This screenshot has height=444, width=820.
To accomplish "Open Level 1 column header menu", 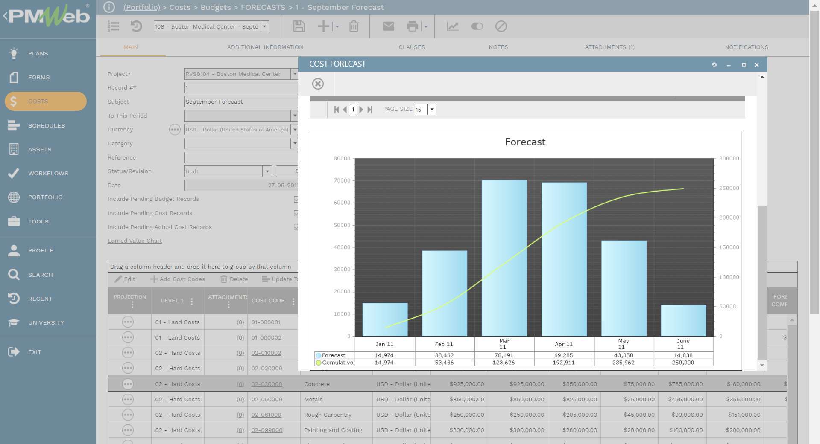I will tap(192, 301).
